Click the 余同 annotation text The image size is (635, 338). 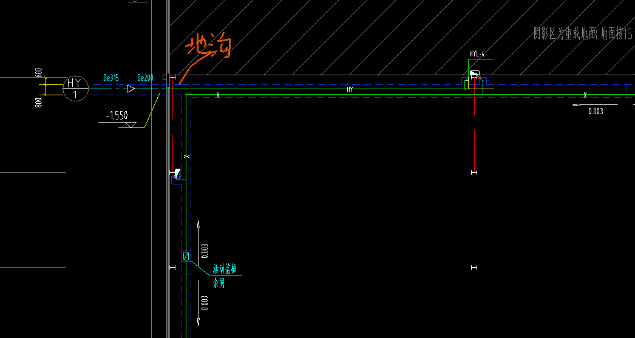[219, 283]
